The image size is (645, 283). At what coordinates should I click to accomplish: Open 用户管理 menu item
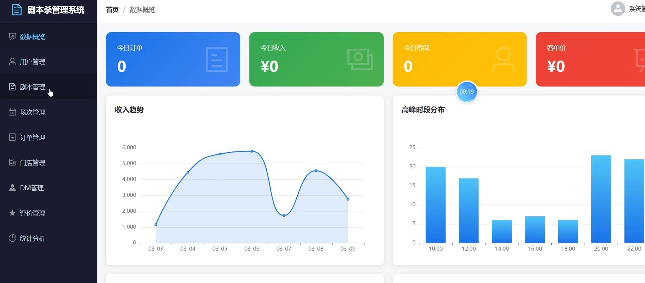(x=48, y=62)
